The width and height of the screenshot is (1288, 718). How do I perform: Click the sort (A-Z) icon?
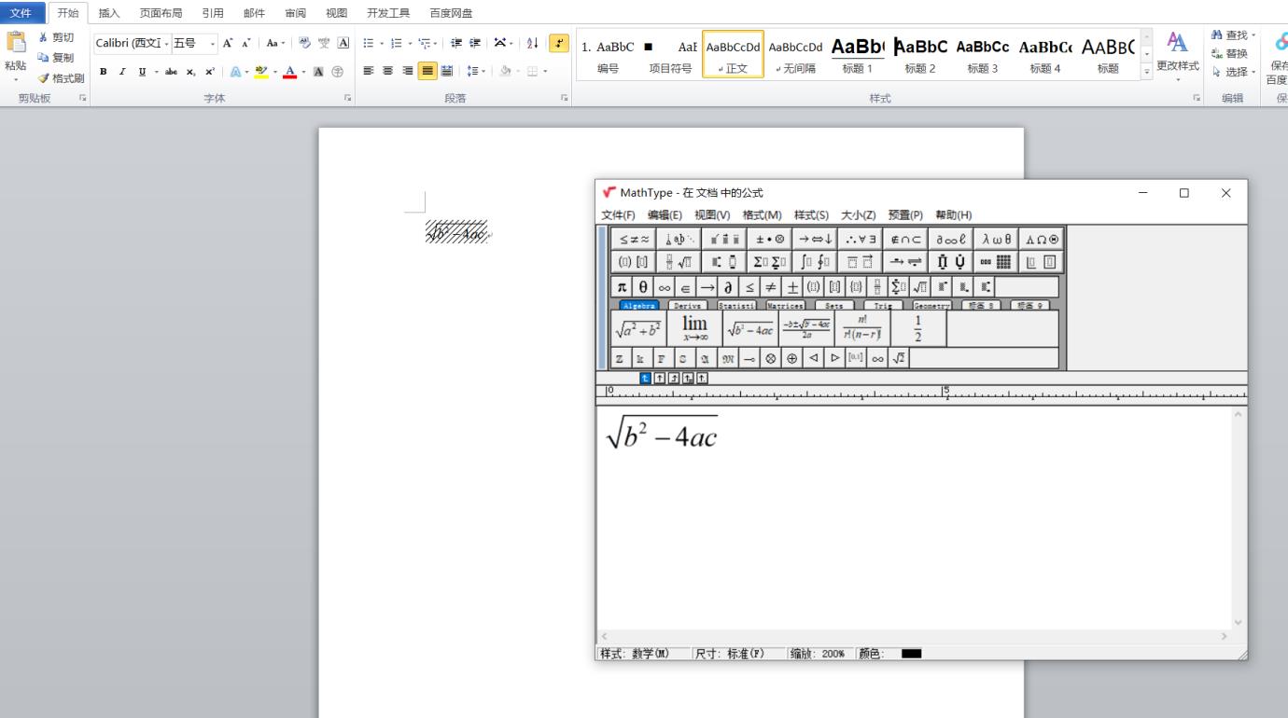pos(533,44)
